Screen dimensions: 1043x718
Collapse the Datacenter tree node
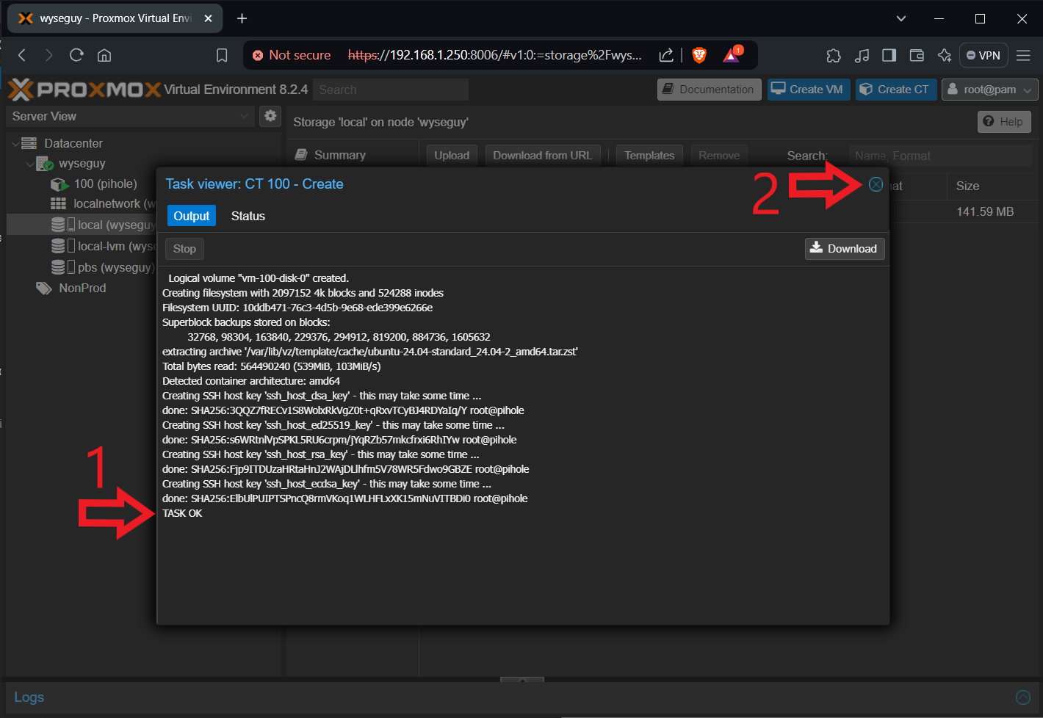click(15, 143)
